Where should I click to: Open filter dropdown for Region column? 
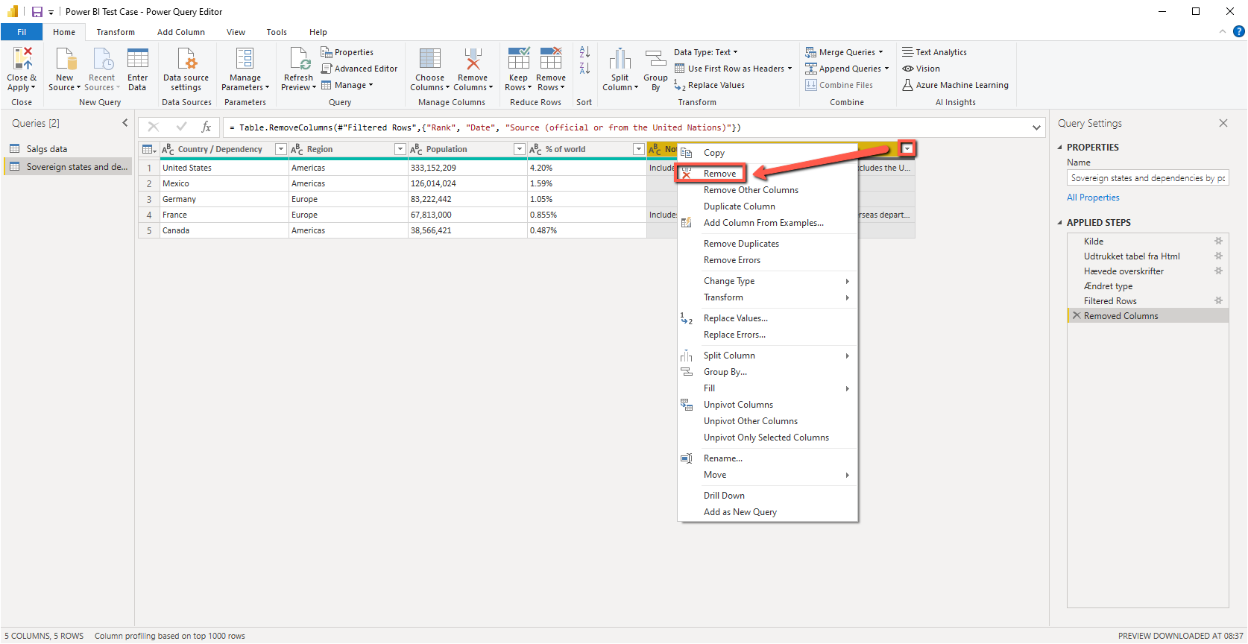pos(400,149)
